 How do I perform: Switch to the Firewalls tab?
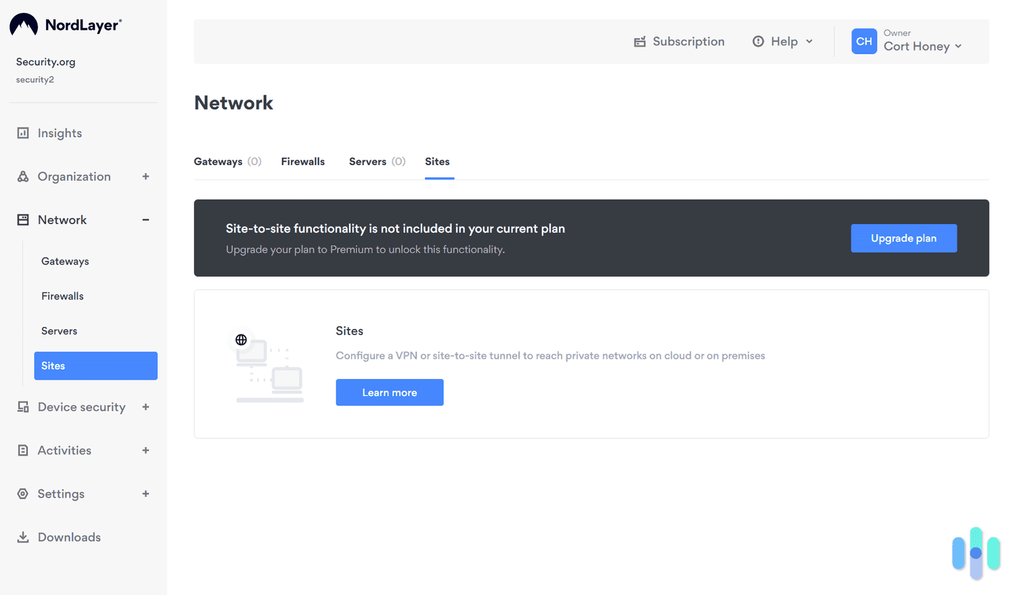coord(302,162)
